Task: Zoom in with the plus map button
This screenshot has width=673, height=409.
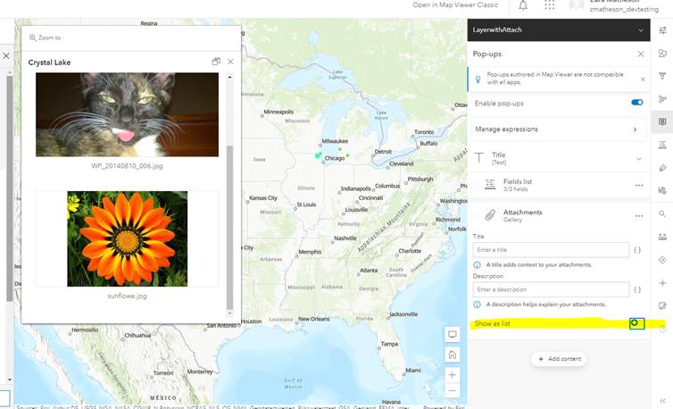Action: 452,375
